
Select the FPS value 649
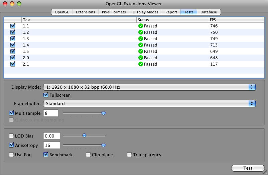[214, 51]
